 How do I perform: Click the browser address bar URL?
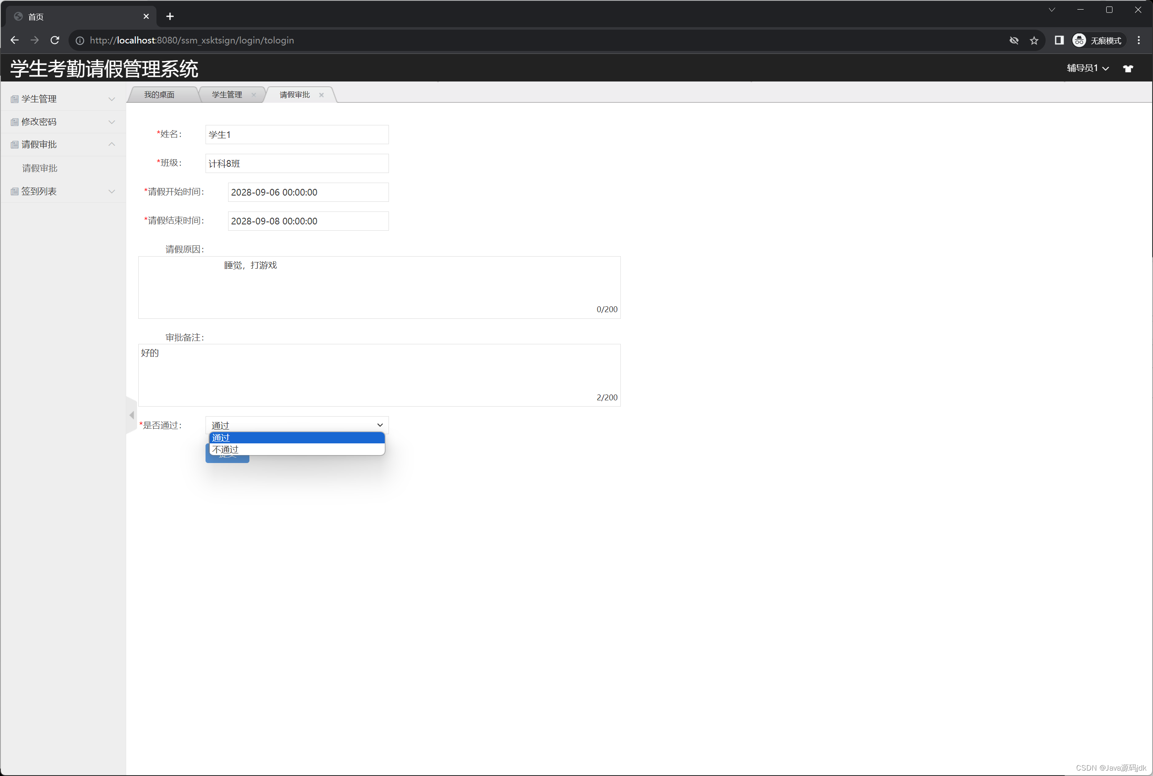pos(192,41)
